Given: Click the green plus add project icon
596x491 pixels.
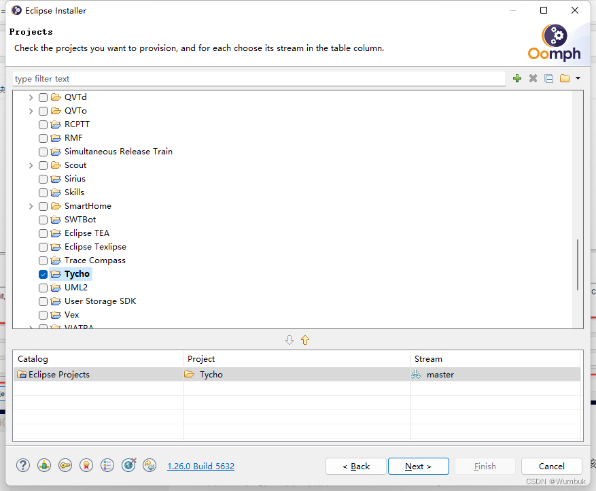Looking at the screenshot, I should point(517,78).
